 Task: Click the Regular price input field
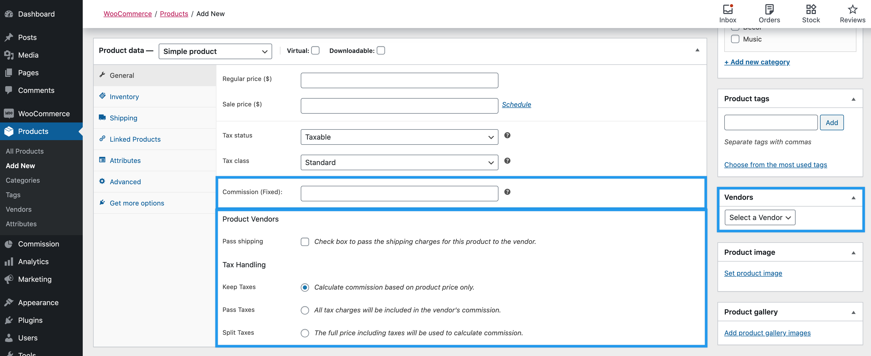[399, 81]
